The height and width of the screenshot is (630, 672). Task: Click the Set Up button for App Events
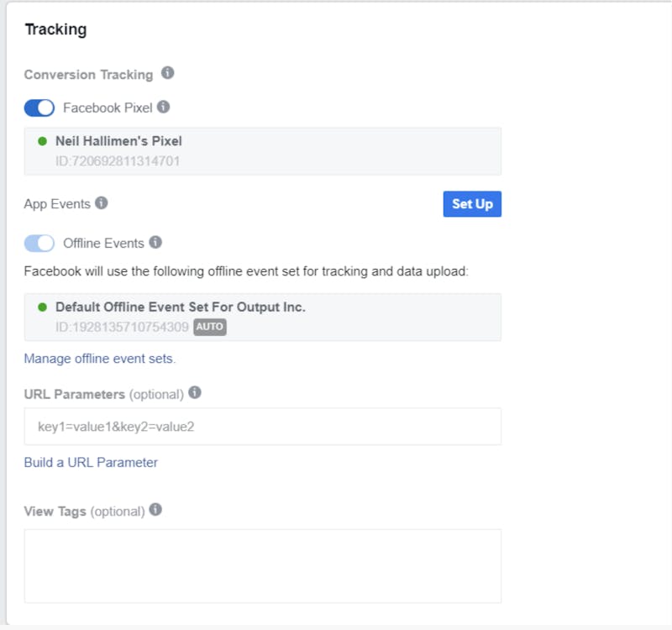click(472, 204)
